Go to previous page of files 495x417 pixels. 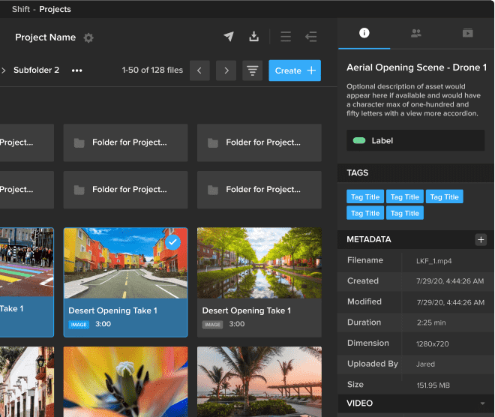click(x=199, y=70)
